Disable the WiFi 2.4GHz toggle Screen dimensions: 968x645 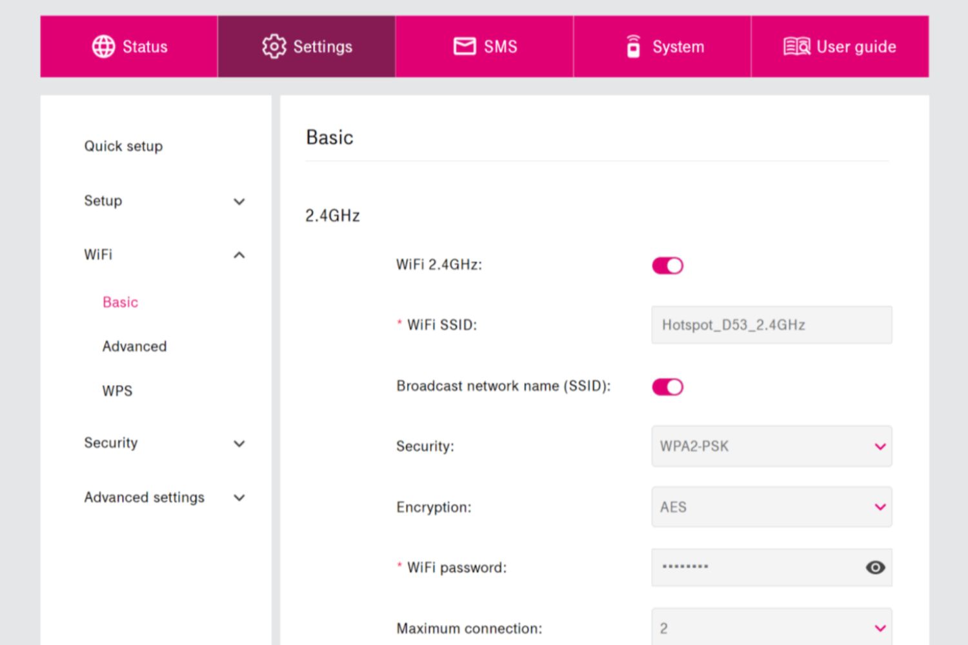coord(667,265)
